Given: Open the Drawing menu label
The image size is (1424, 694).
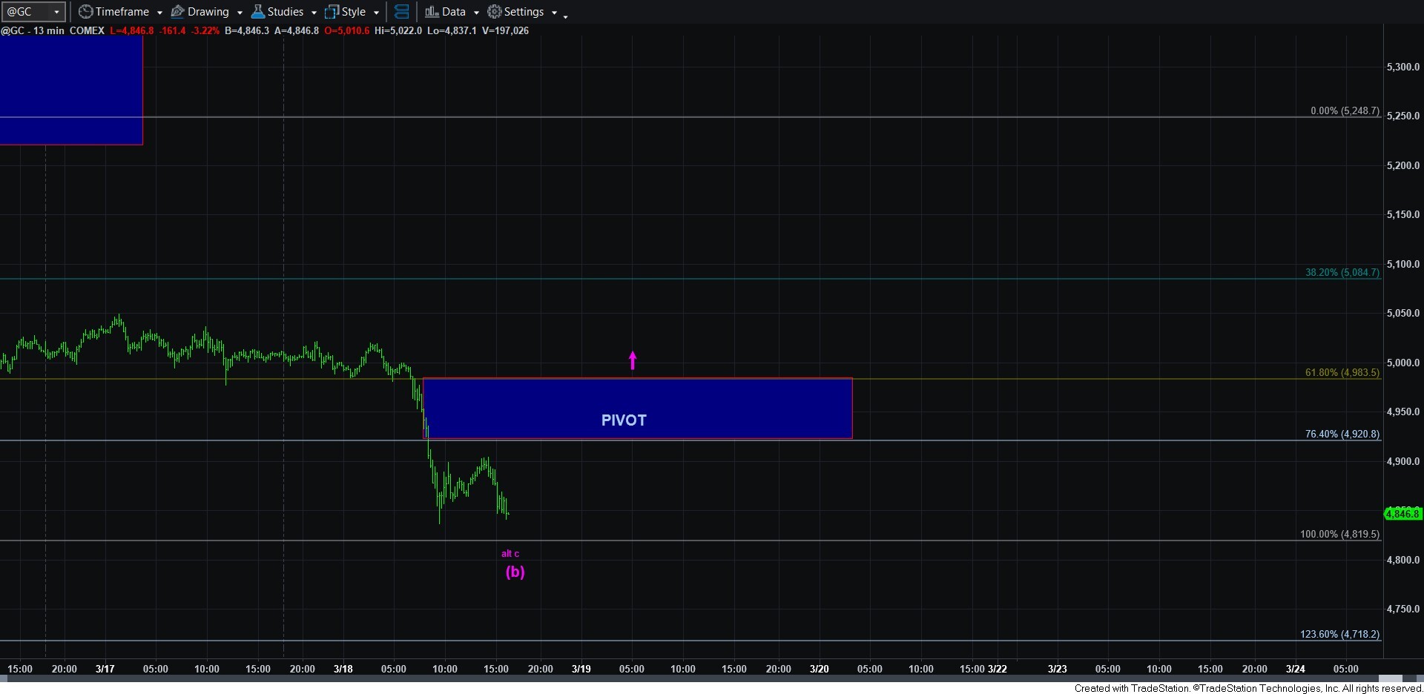Looking at the screenshot, I should [x=208, y=12].
